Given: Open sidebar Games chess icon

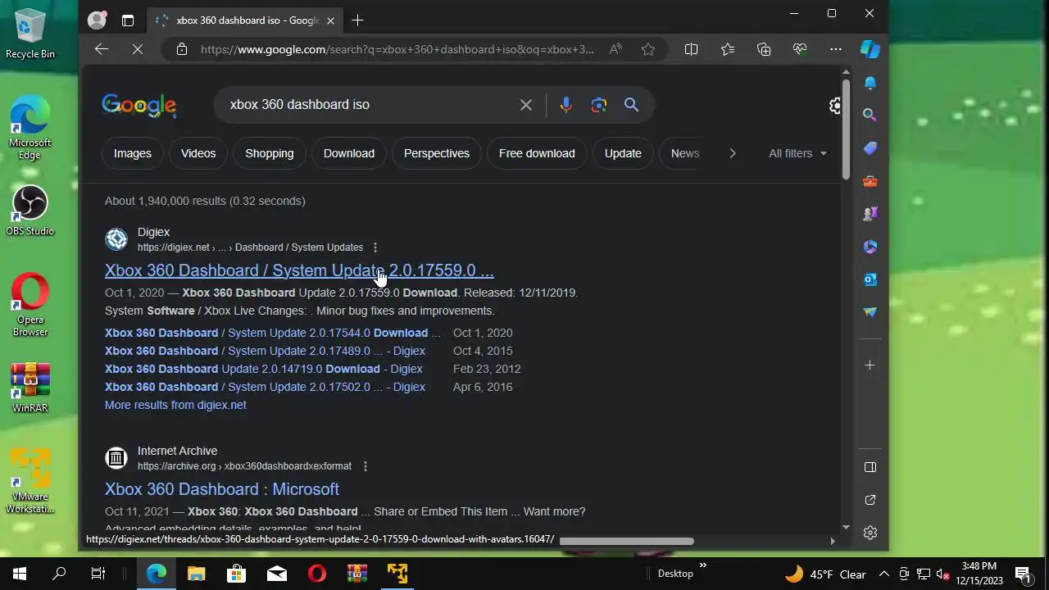Looking at the screenshot, I should point(870,214).
